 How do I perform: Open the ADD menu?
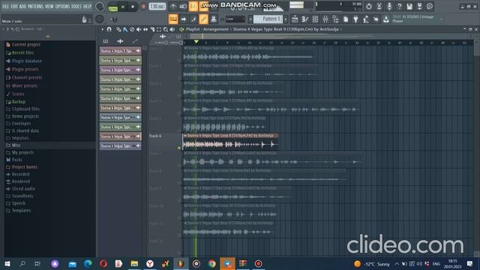click(22, 7)
